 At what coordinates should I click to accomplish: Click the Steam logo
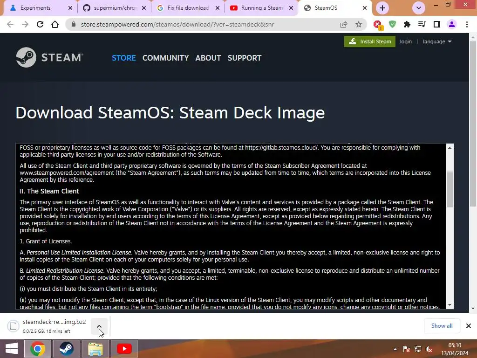pyautogui.click(x=49, y=57)
